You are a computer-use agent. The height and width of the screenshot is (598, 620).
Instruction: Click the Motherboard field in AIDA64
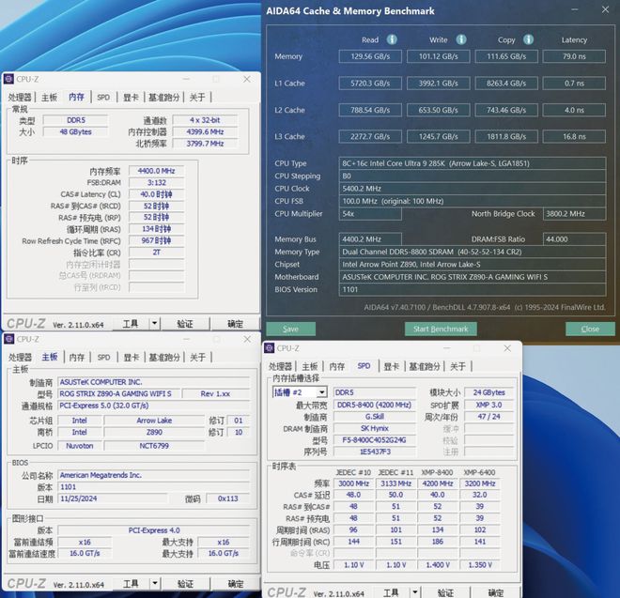click(x=473, y=277)
